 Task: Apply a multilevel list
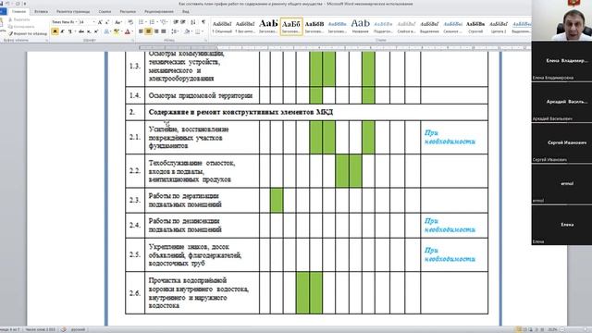click(x=163, y=22)
